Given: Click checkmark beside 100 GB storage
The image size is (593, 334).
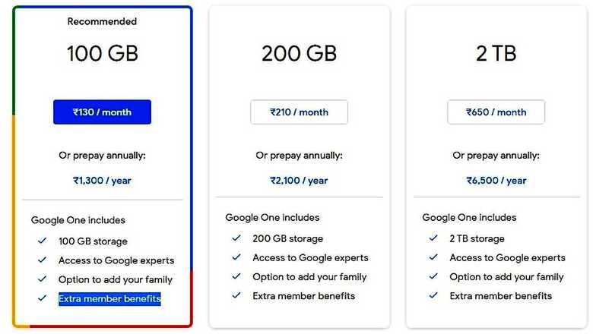Looking at the screenshot, I should click(43, 241).
